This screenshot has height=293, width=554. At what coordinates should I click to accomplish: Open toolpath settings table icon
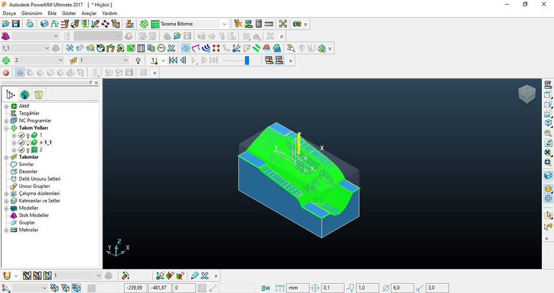click(x=141, y=48)
